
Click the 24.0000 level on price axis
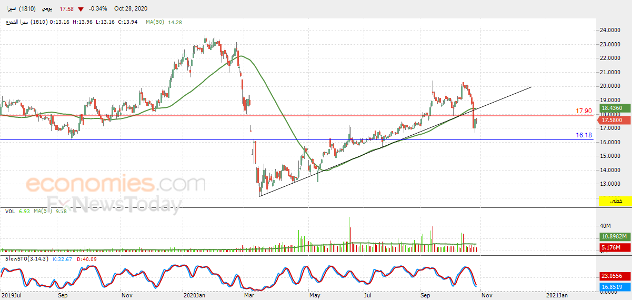[611, 31]
